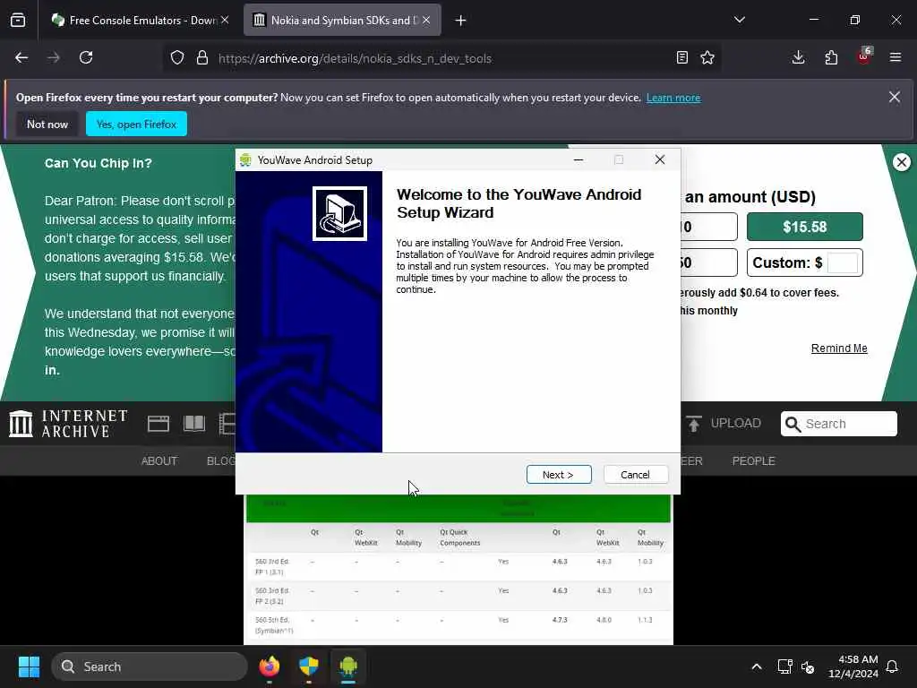Open a new Firefox tab
917x688 pixels.
coord(461,21)
